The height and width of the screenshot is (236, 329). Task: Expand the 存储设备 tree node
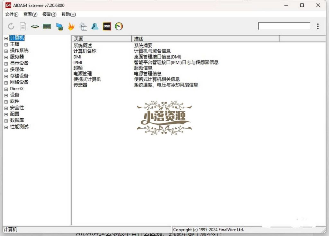tap(6, 77)
